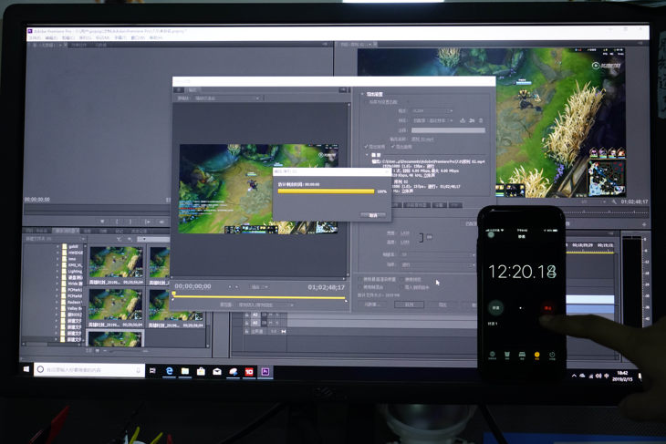Click the set out point icon left of Fit dropdown
The width and height of the screenshot is (666, 444).
coord(236,287)
